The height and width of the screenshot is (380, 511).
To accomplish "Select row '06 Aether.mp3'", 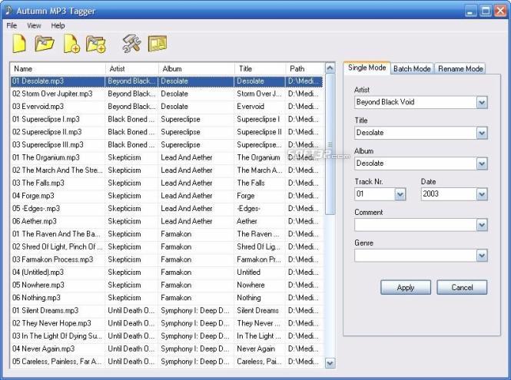I will pyautogui.click(x=167, y=221).
